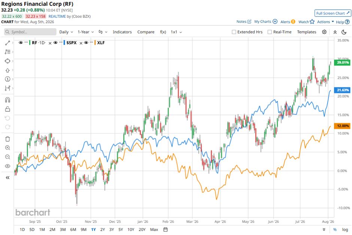Zoom out with the magnifier minus icon

tap(7, 157)
